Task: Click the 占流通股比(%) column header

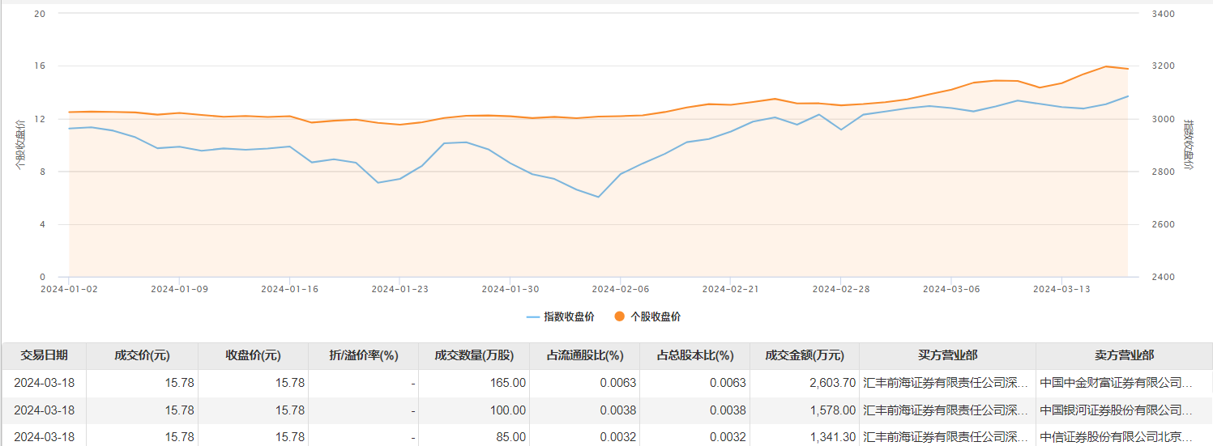Action: click(x=584, y=355)
